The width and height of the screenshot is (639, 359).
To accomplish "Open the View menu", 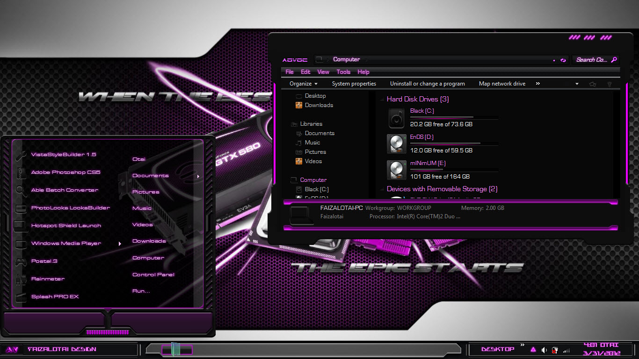I will [x=323, y=72].
